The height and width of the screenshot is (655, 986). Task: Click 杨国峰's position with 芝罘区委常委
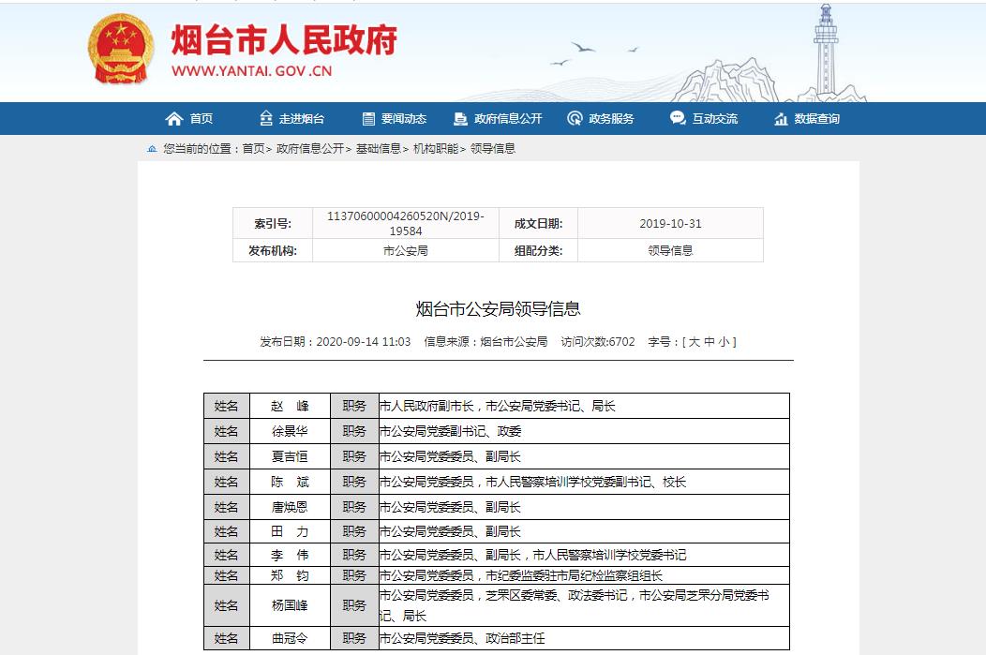click(x=575, y=605)
